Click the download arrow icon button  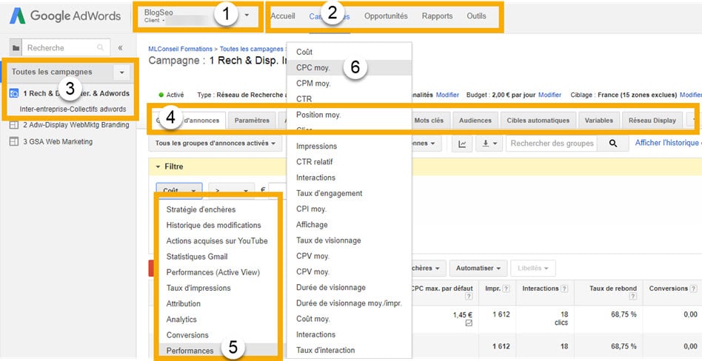489,144
